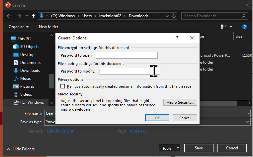Click the Password to open field
Viewport: 253px width, 157px height.
126,55
